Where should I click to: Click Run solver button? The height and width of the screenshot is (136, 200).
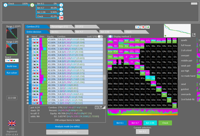(12, 73)
